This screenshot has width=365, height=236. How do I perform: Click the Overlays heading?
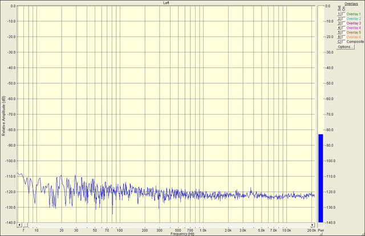tap(351, 4)
